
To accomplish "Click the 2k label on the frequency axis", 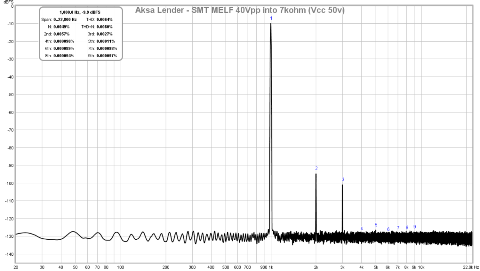I will click(316, 267).
